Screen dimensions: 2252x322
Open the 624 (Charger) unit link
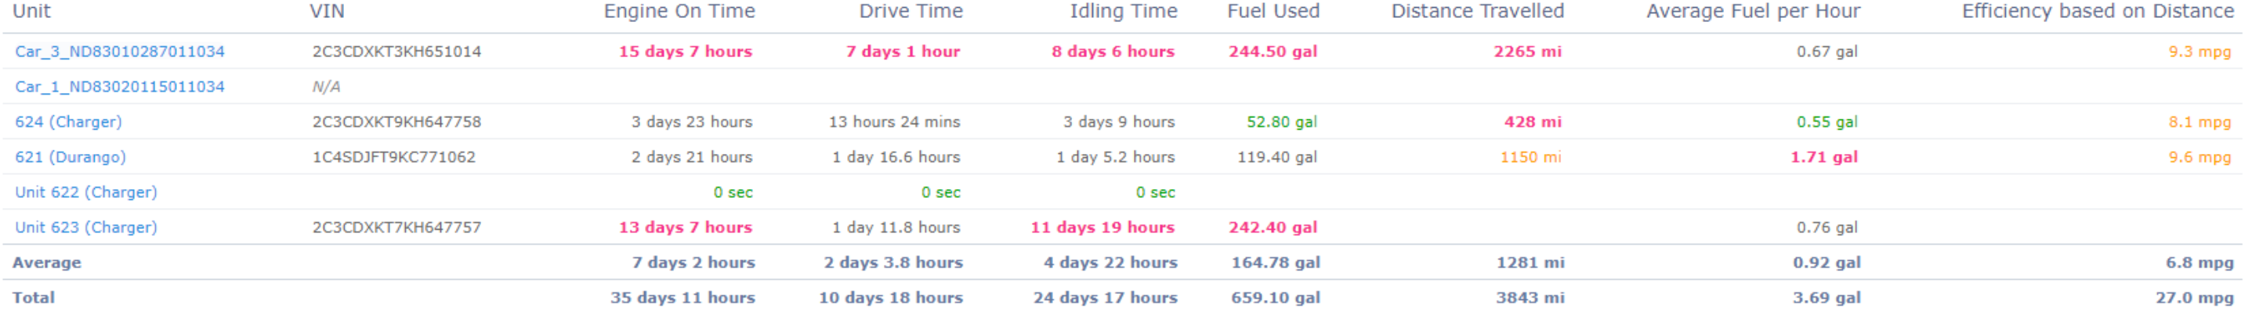click(x=68, y=121)
